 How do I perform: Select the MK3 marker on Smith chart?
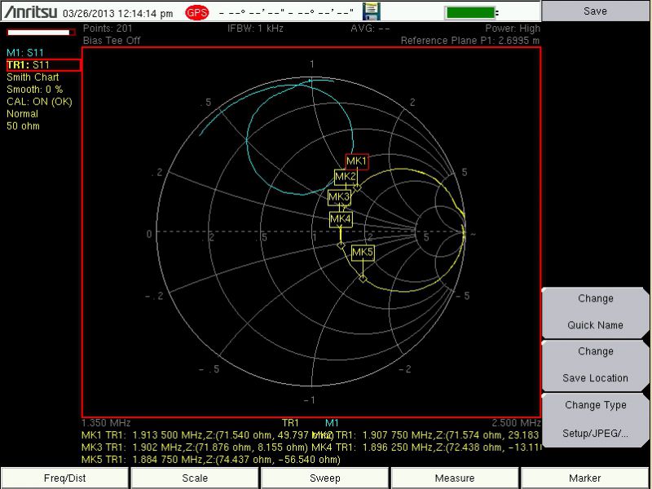[x=339, y=197]
